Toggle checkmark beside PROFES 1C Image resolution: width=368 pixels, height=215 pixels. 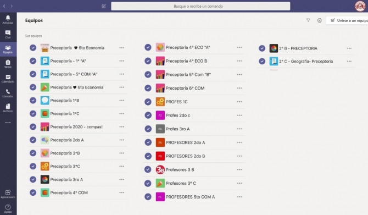click(x=148, y=102)
